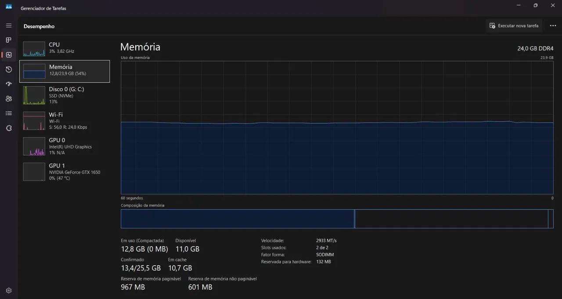This screenshot has width=562, height=299.
Task: Click Executar nova tarefa button
Action: pyautogui.click(x=514, y=26)
